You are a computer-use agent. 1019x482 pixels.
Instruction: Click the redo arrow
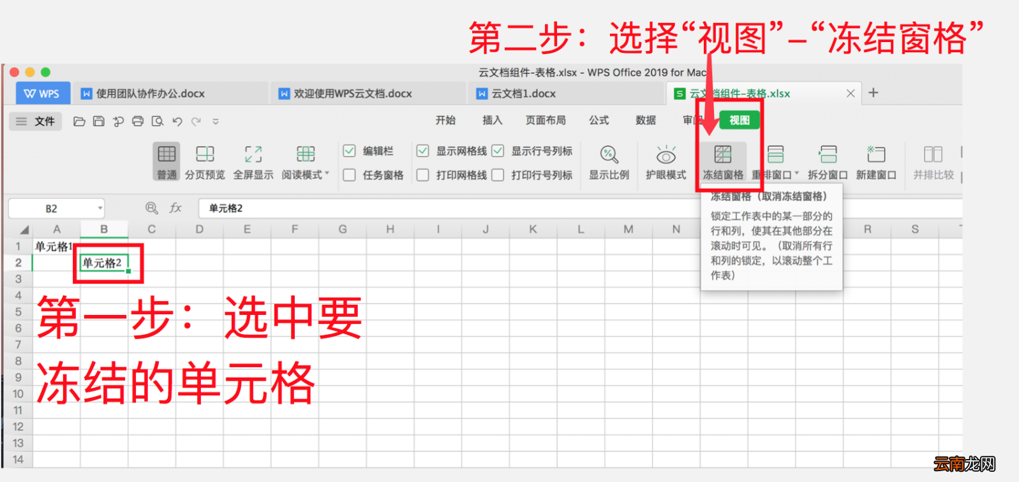(x=196, y=121)
